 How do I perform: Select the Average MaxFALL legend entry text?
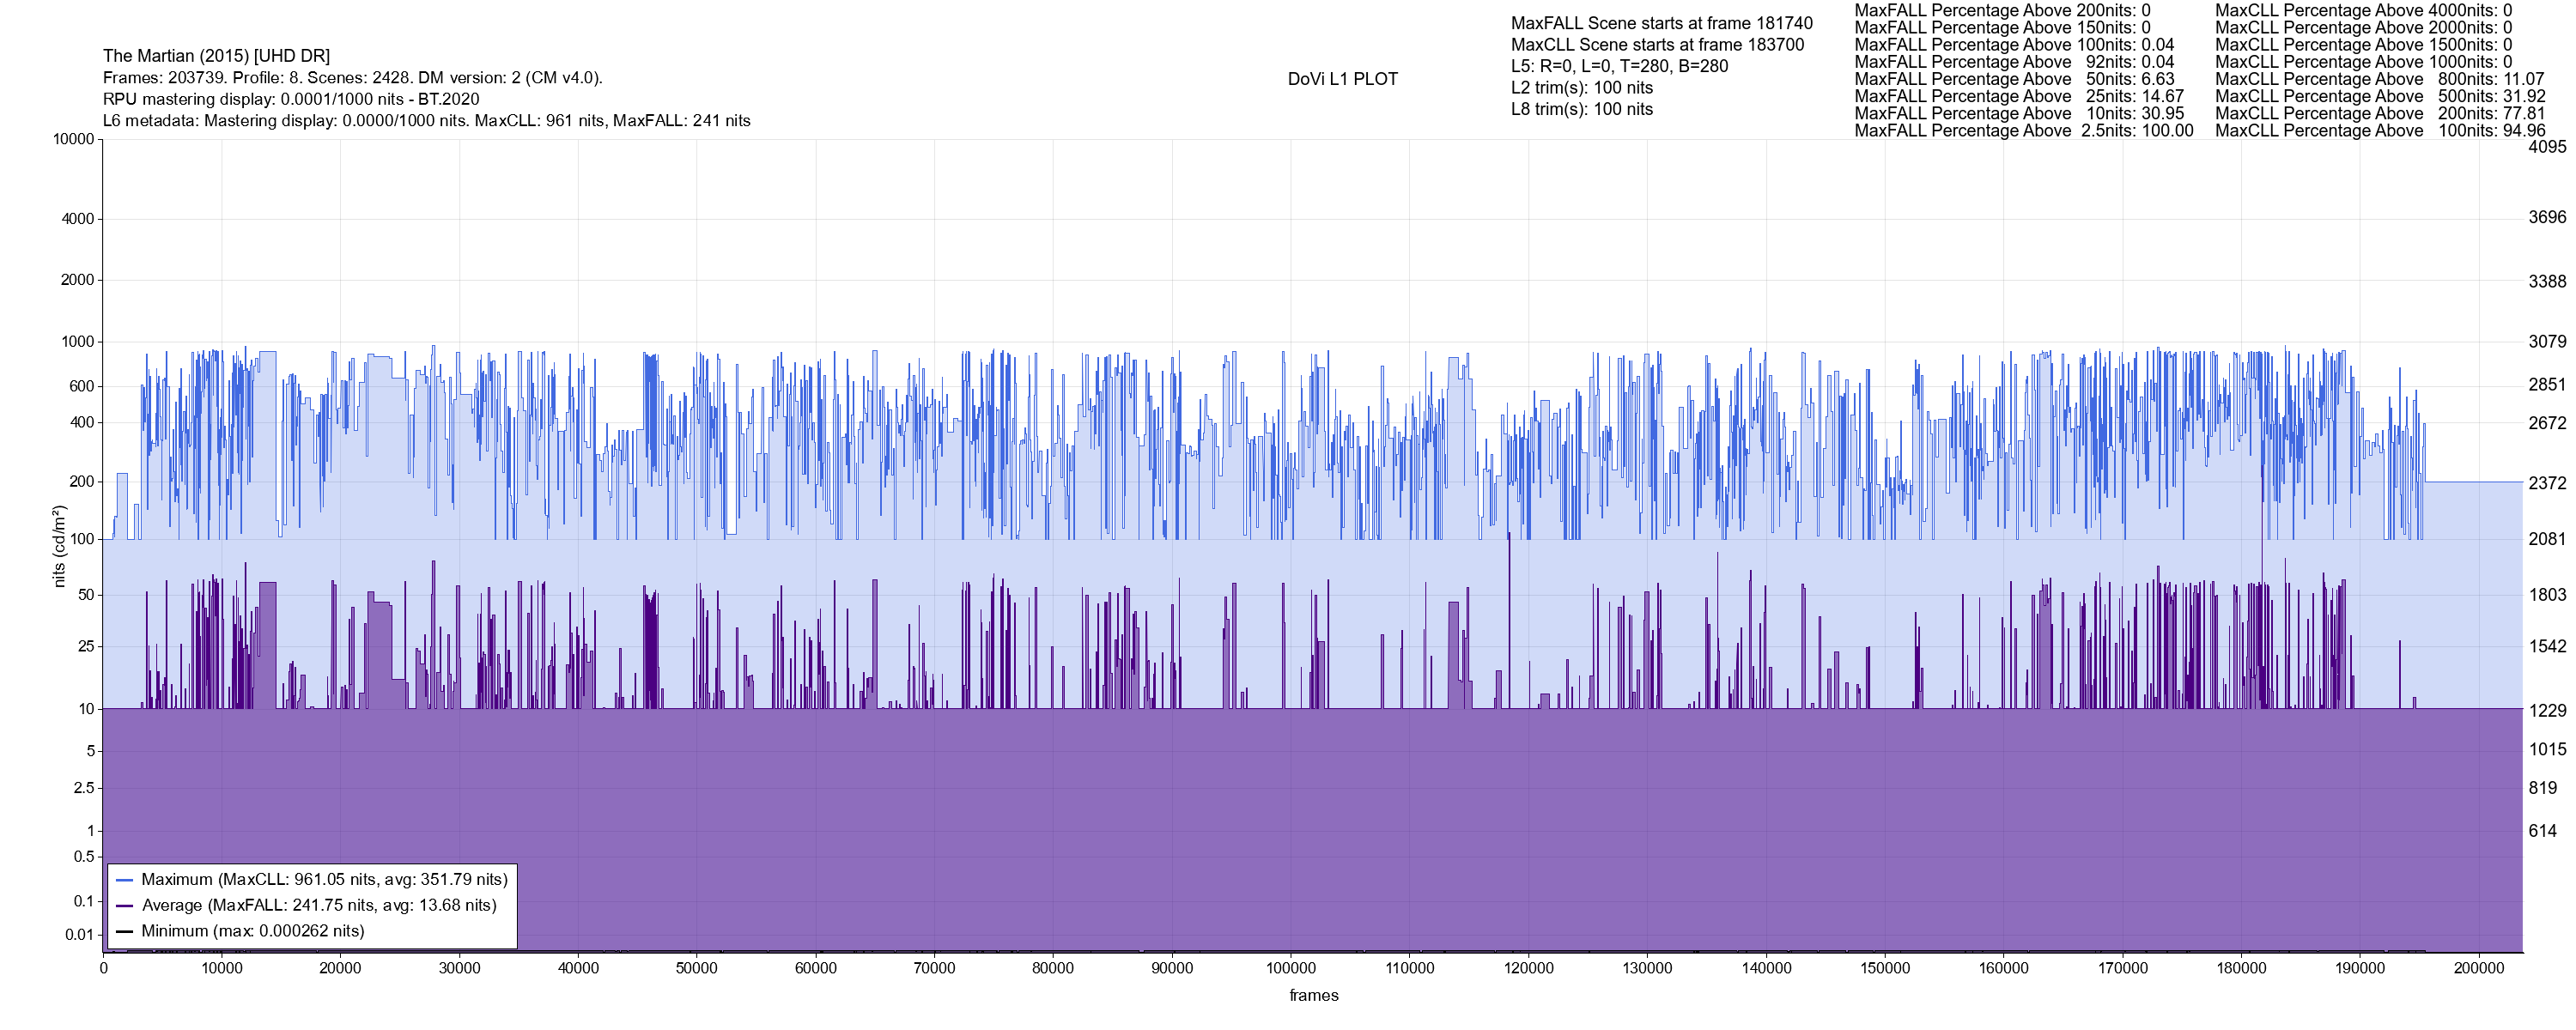pyautogui.click(x=319, y=906)
